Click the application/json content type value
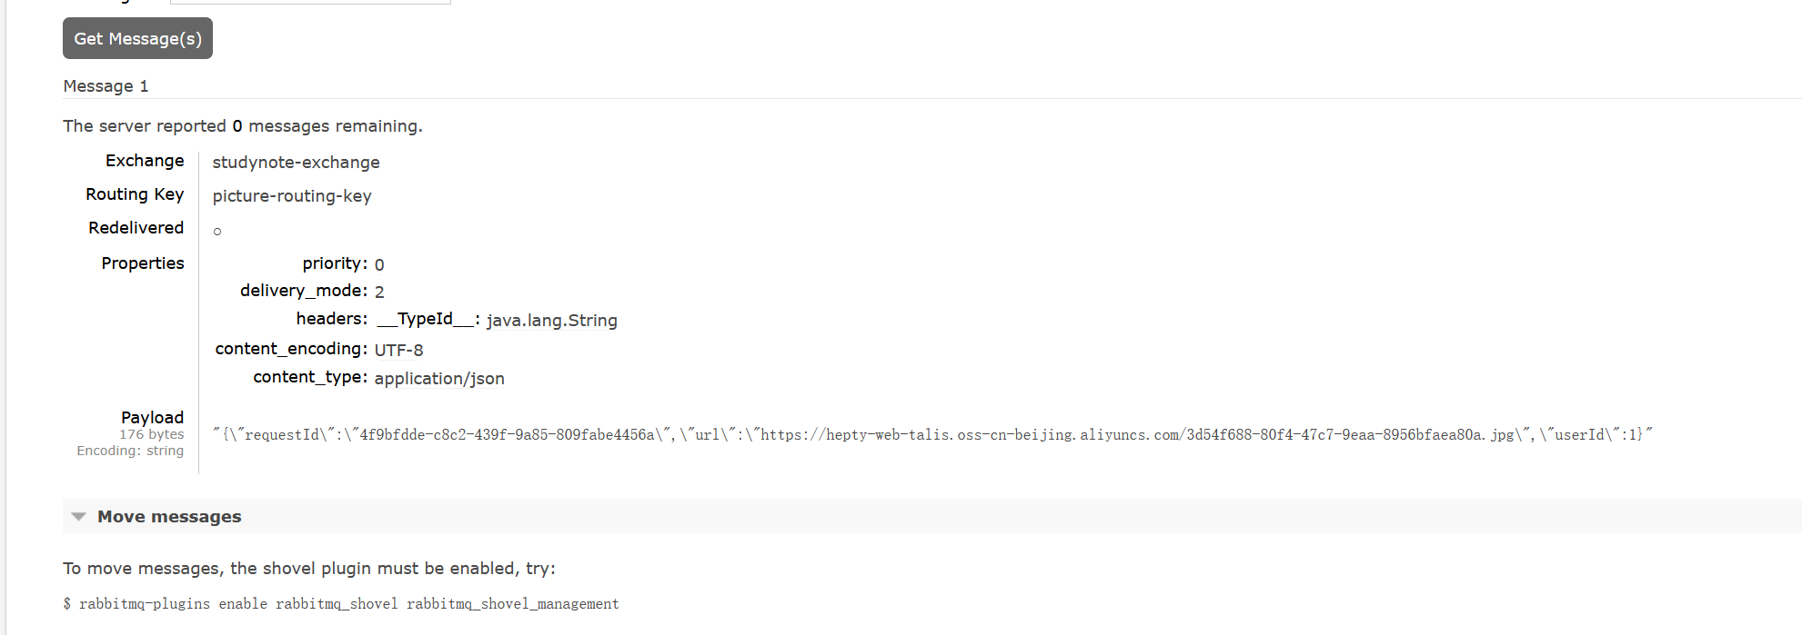Screen dimensions: 1802x635 click(x=439, y=379)
